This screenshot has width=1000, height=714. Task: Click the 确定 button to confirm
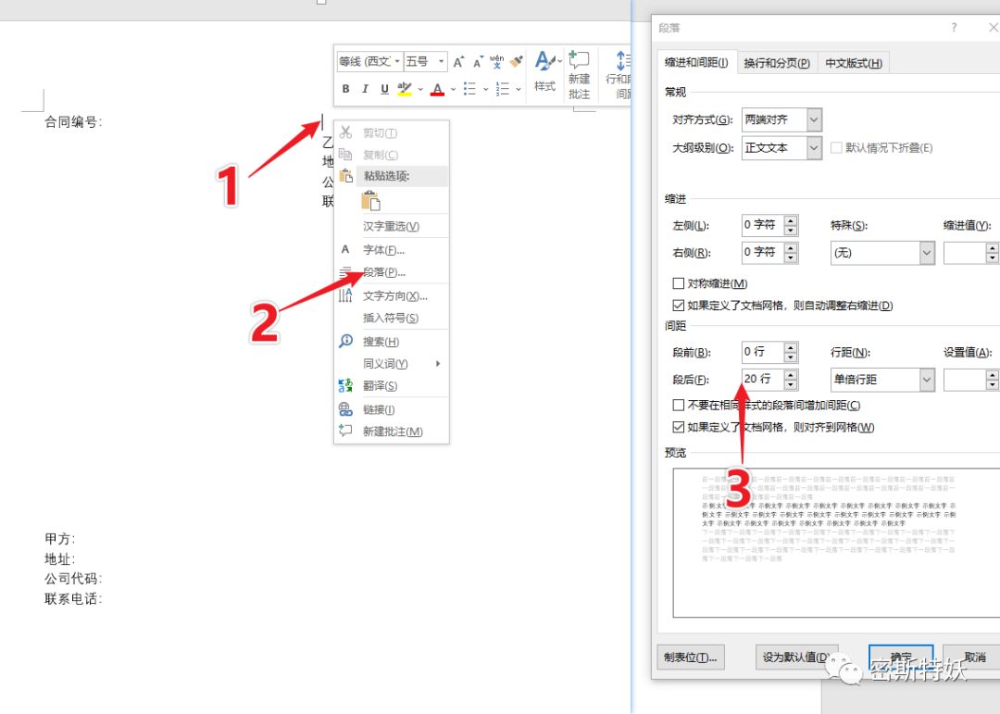click(899, 657)
